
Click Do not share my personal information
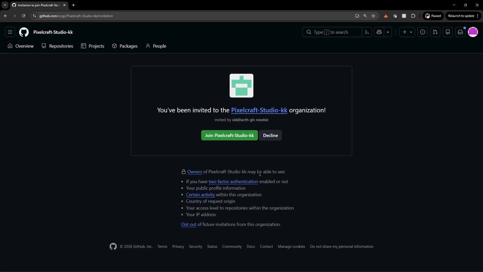pos(342,247)
